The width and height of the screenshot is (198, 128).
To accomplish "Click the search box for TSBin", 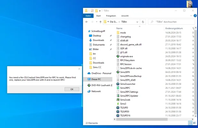I will click(x=171, y=22).
